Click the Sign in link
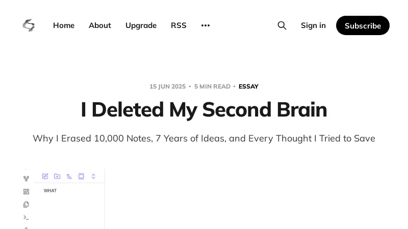The width and height of the screenshot is (408, 229). click(313, 25)
